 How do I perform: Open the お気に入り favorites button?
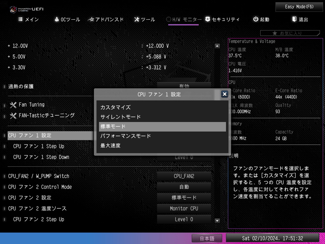tap(290, 33)
